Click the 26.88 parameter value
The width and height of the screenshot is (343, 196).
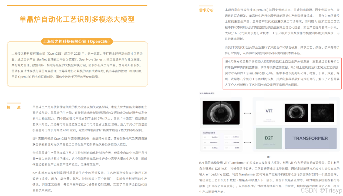point(237,148)
